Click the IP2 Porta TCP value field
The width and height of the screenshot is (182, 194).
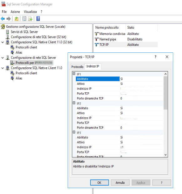point(142,123)
